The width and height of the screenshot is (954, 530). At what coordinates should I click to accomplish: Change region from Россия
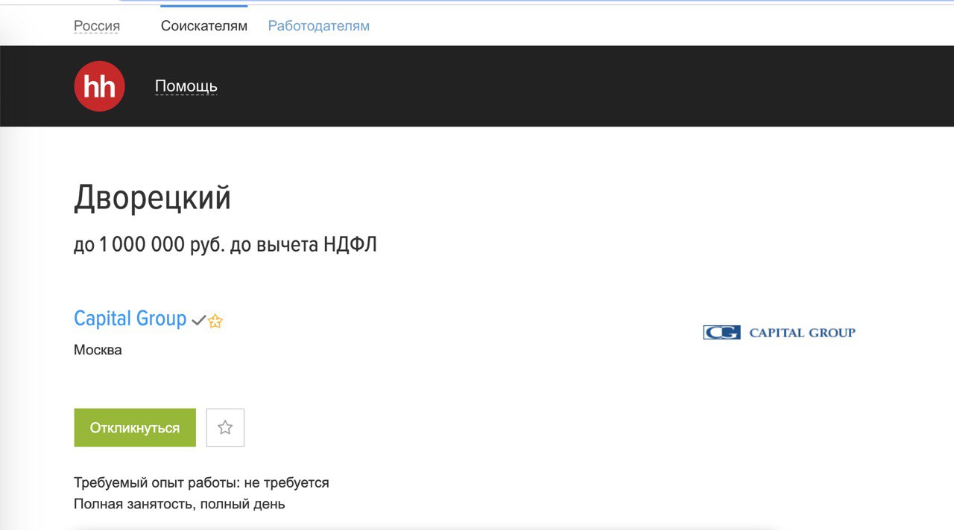tap(97, 26)
